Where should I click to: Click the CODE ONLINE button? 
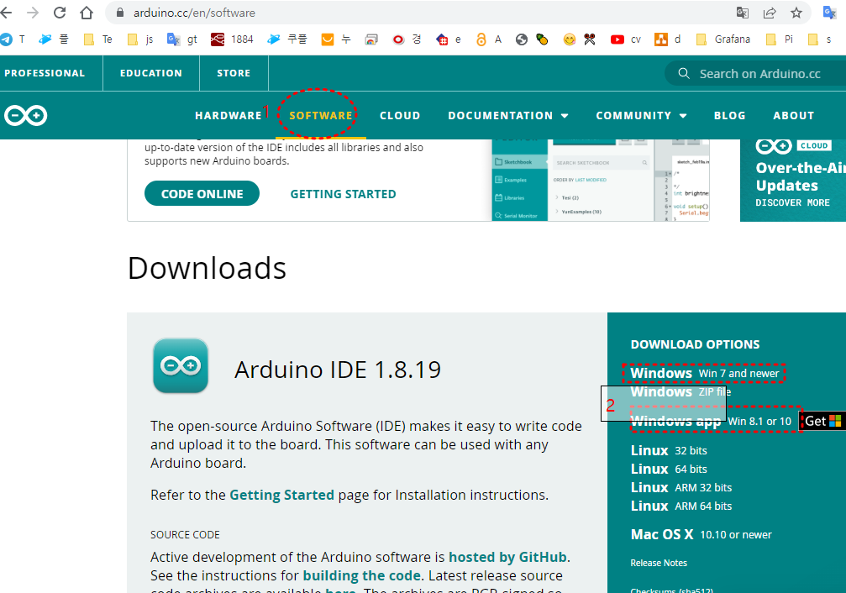click(x=202, y=194)
